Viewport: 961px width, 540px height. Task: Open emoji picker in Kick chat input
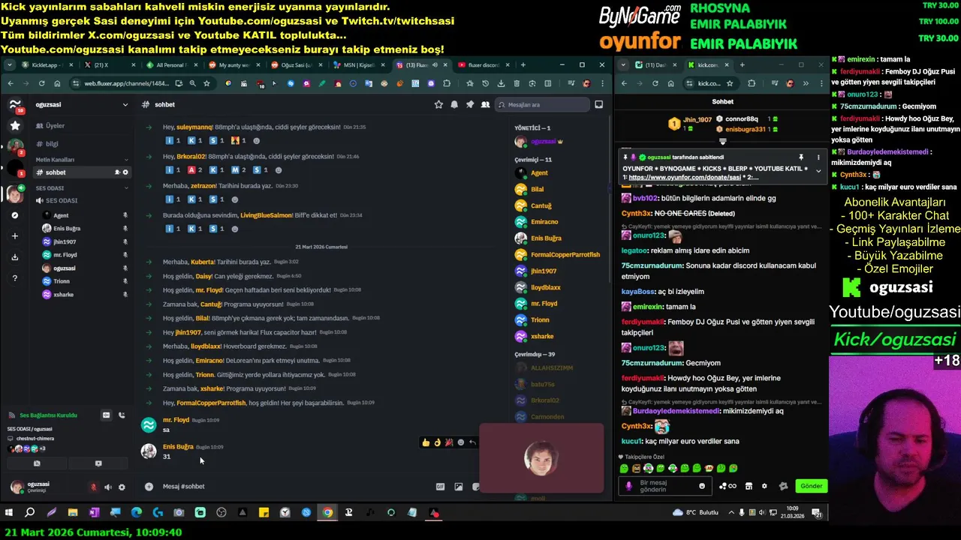click(x=702, y=486)
